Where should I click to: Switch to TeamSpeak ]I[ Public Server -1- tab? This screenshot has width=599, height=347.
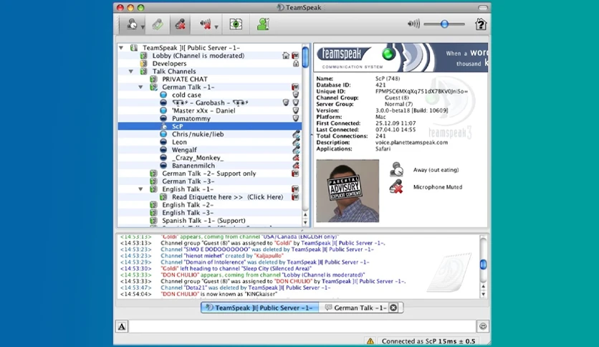(260, 308)
